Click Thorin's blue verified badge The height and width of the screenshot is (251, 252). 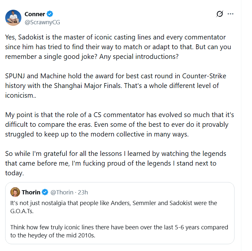pos(45,192)
